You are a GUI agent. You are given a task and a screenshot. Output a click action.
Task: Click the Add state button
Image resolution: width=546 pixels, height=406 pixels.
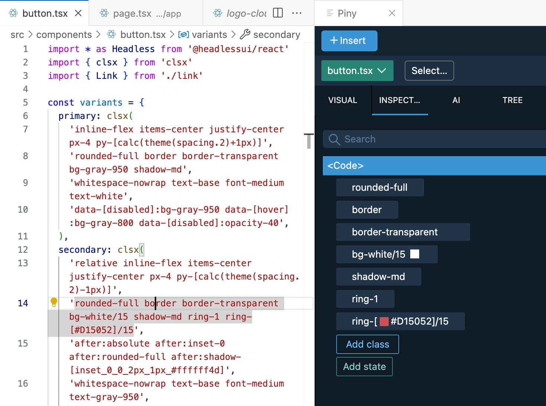[x=364, y=367]
